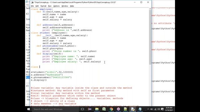This screenshot has height=112, width=200.
Task: Open the rightmost notepad taskbar app
Action: (140, 109)
